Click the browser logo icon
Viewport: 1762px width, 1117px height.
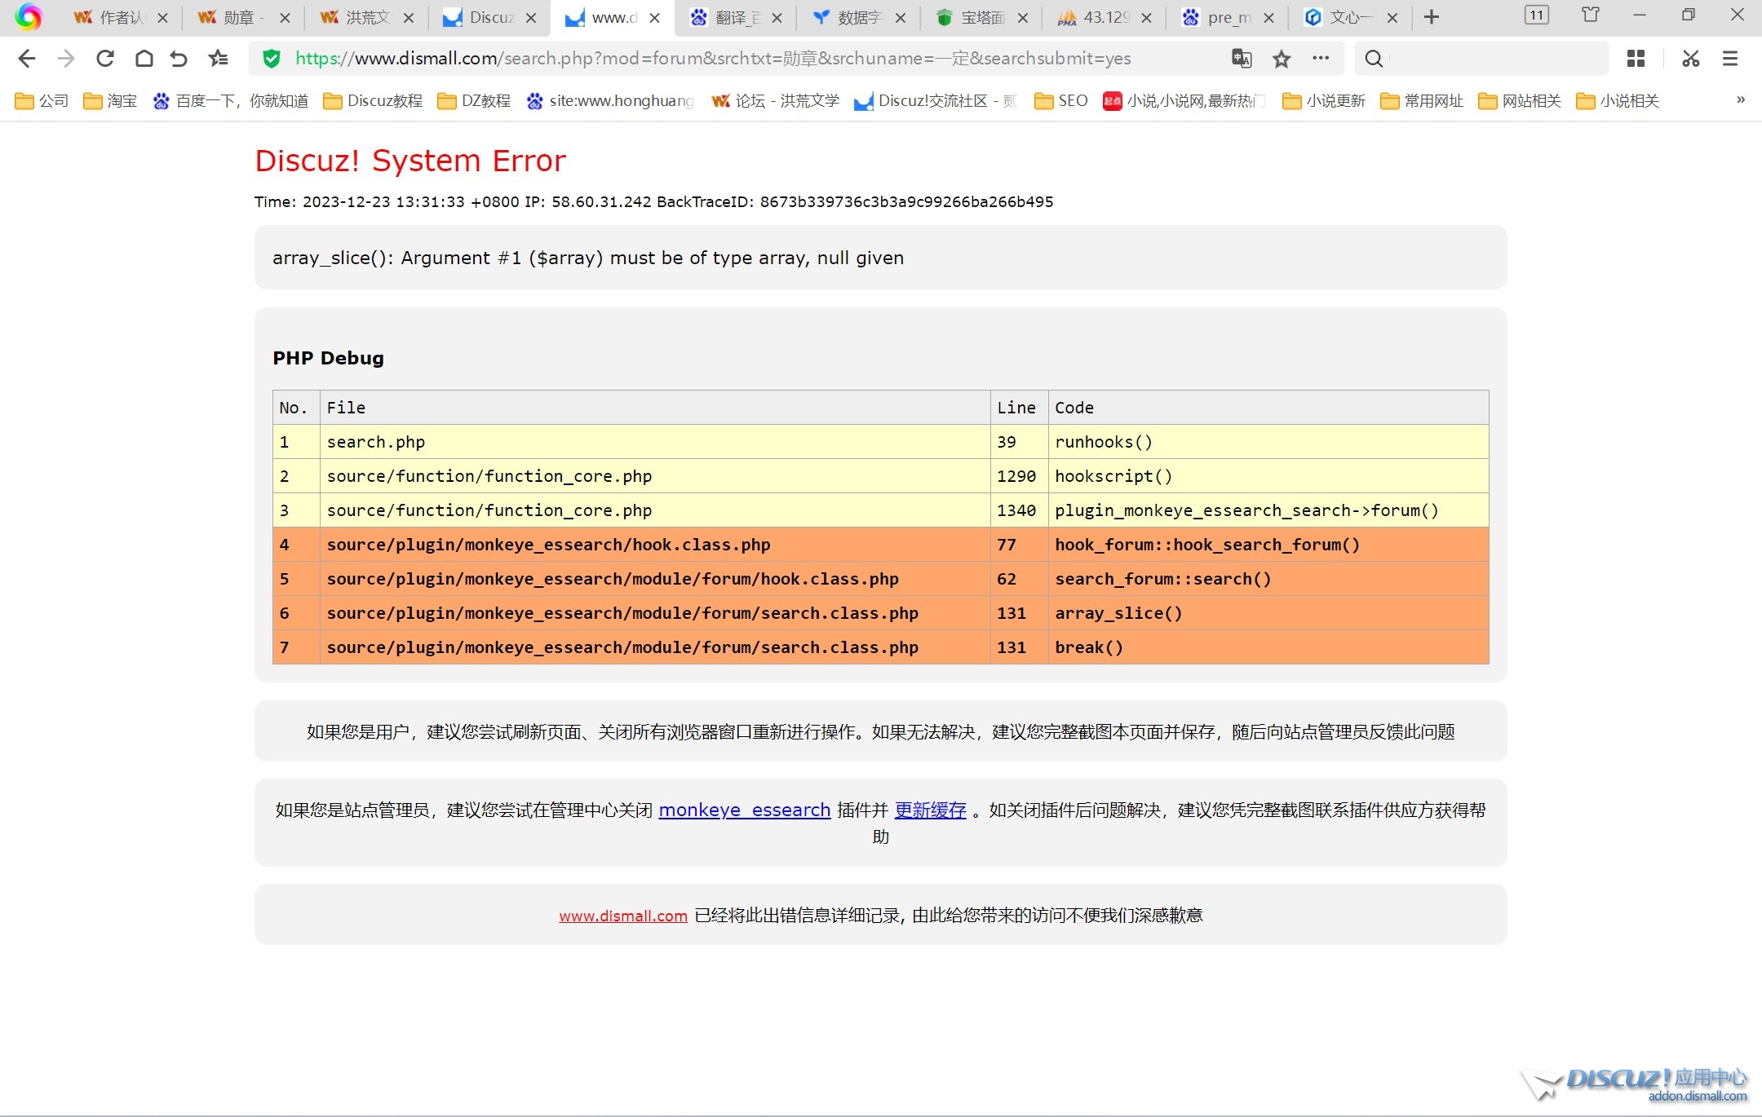point(29,17)
